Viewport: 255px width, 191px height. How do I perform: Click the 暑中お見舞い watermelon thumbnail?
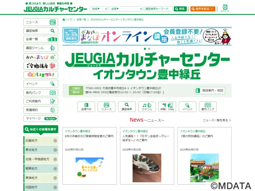(x=90, y=168)
